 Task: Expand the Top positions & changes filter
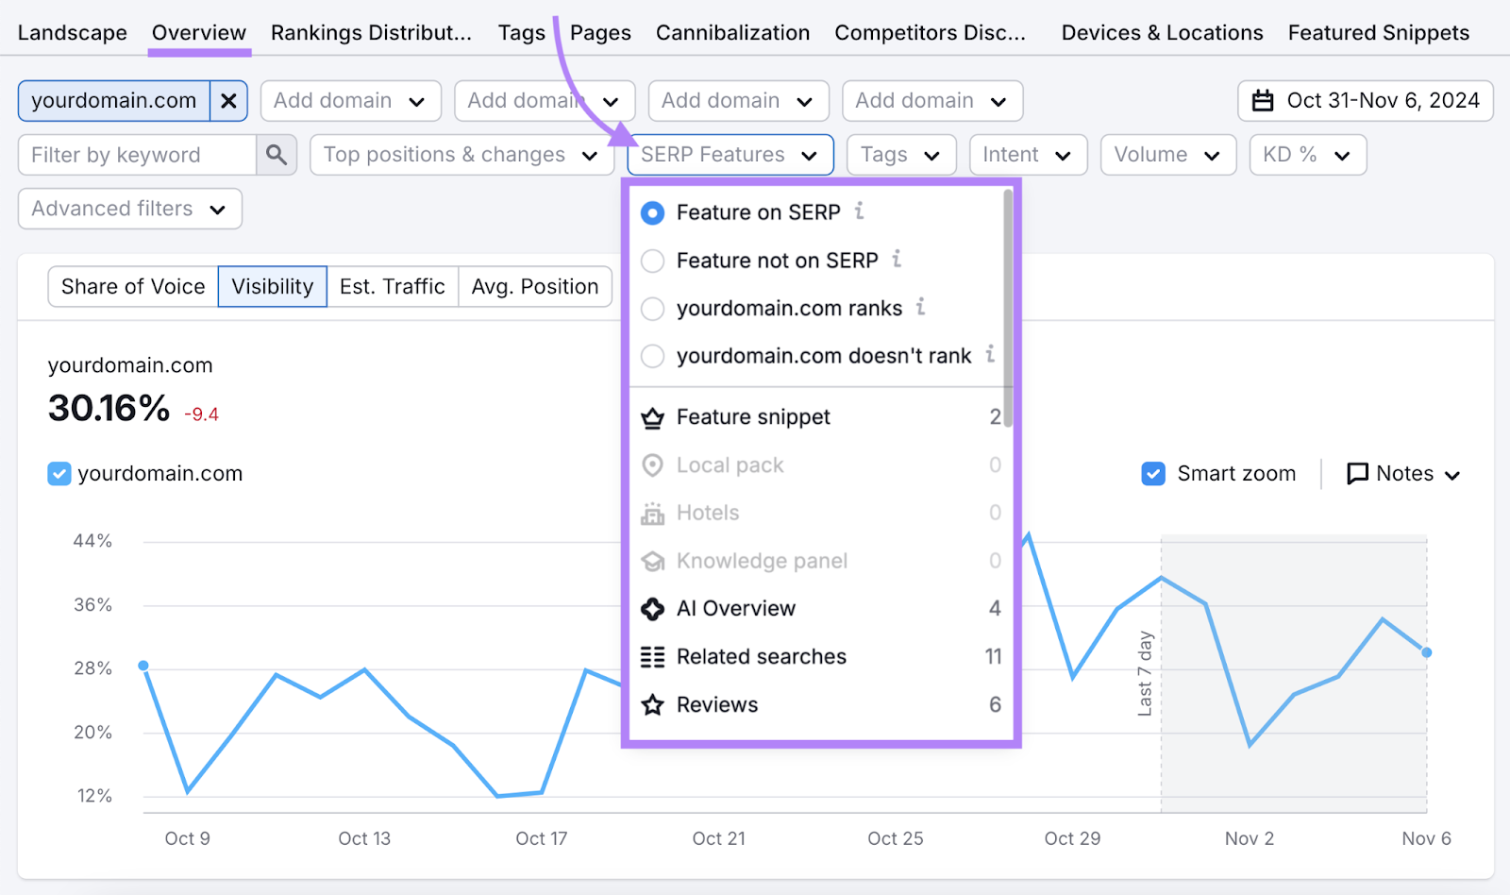pos(461,154)
